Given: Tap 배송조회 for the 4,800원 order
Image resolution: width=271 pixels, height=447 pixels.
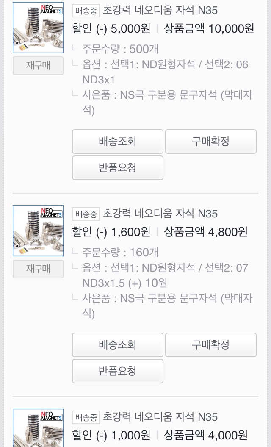Looking at the screenshot, I should tap(117, 345).
